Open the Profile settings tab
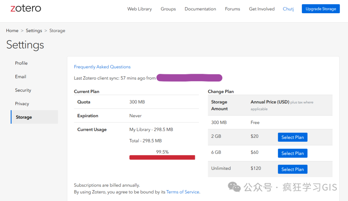 pyautogui.click(x=21, y=63)
